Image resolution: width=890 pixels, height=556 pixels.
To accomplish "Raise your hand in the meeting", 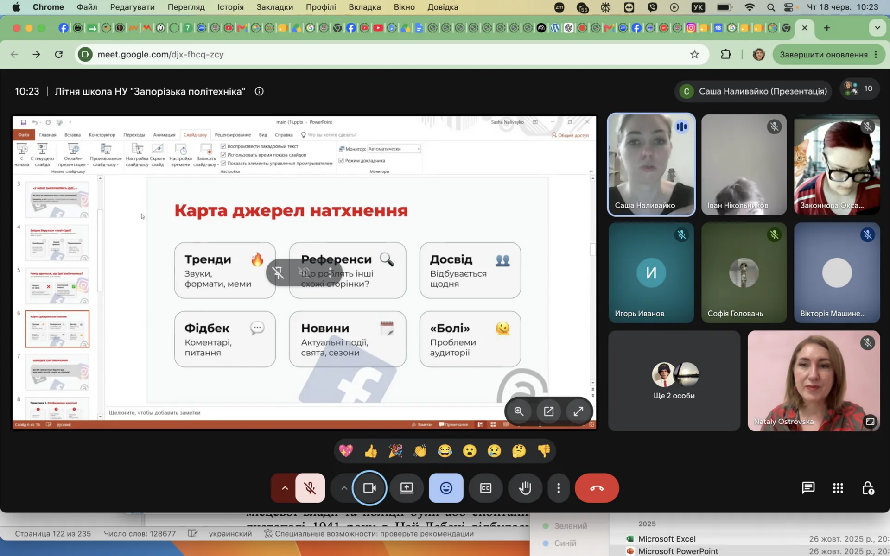I will pyautogui.click(x=525, y=488).
